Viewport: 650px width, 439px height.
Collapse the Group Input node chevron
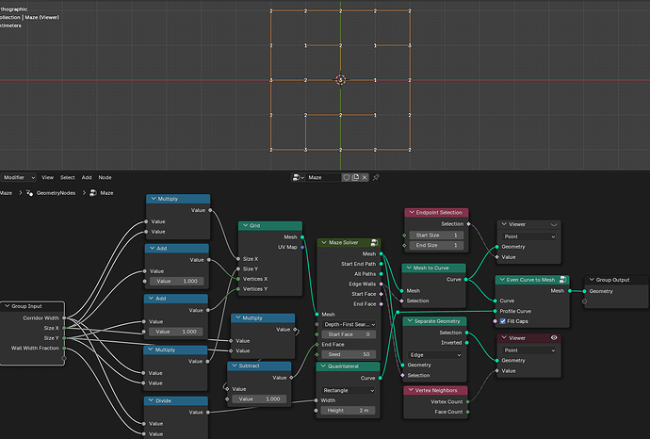[7, 306]
